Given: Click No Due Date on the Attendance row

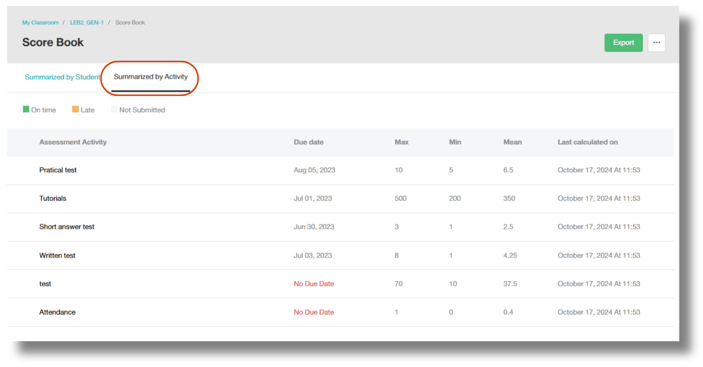Looking at the screenshot, I should click(x=313, y=312).
